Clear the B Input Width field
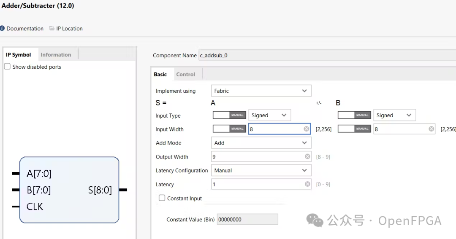The image size is (456, 239). point(432,129)
